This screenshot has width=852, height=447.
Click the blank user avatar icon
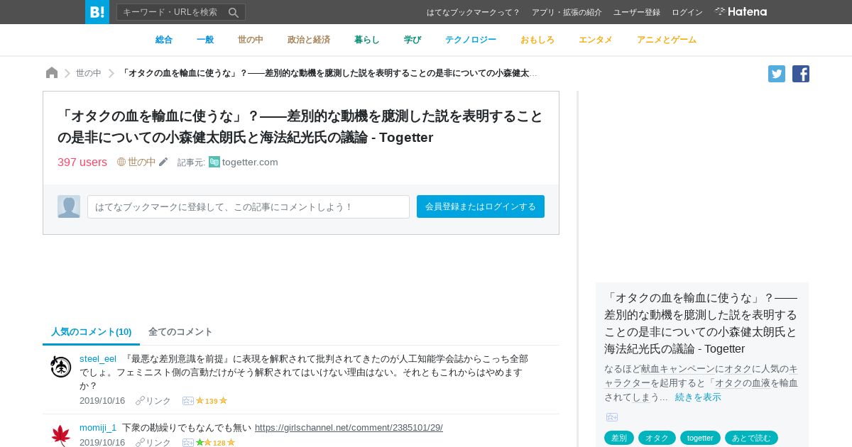coord(69,206)
